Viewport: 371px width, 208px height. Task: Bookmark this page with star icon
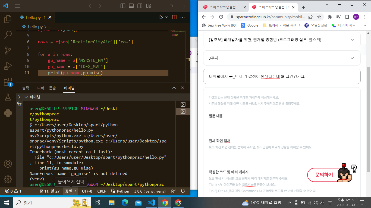tap(319, 17)
